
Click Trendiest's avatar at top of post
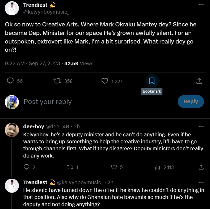coord(12,8)
